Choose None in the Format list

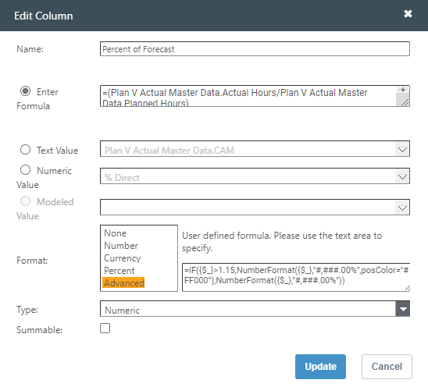115,233
